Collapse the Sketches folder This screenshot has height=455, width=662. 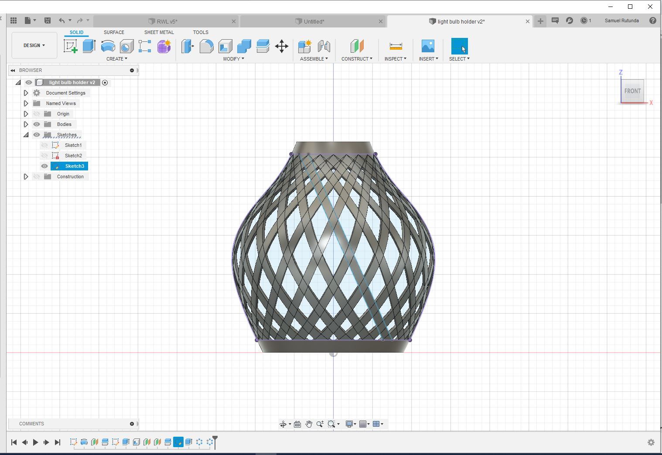[26, 135]
